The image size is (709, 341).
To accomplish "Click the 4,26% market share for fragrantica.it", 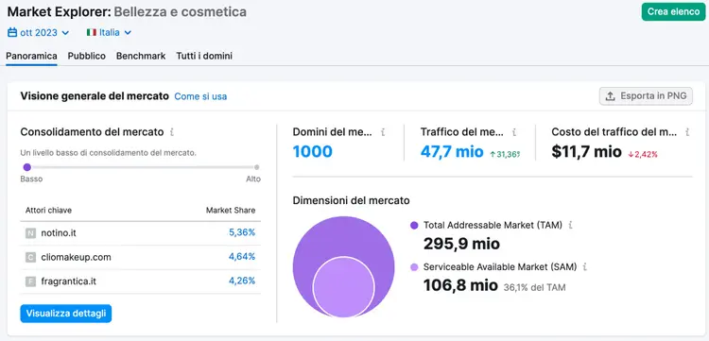I will point(242,281).
